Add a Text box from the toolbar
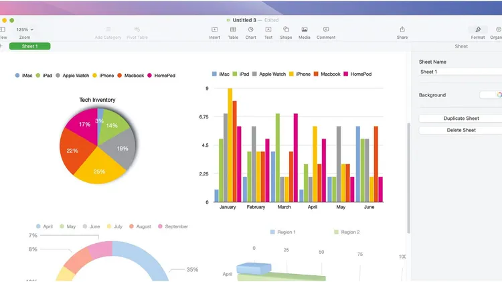The image size is (502, 282). pyautogui.click(x=268, y=29)
